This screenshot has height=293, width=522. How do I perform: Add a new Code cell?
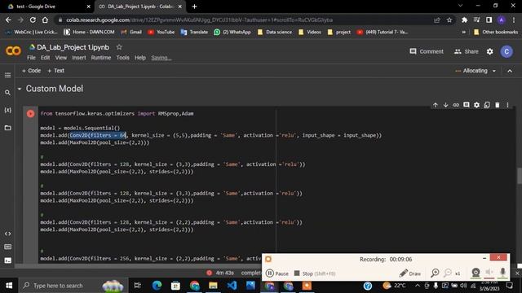pos(31,71)
